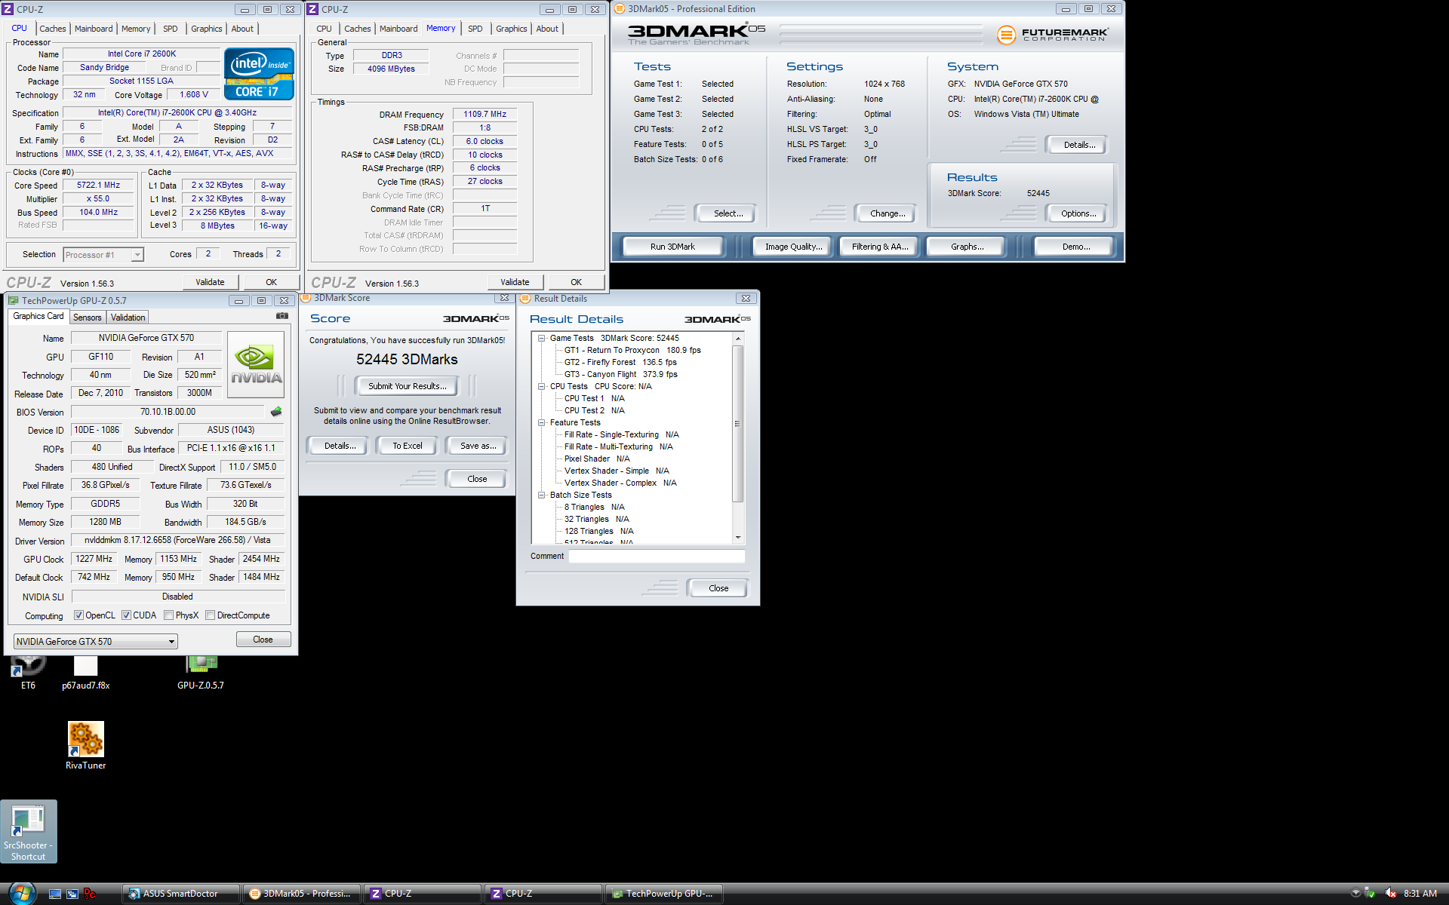Image resolution: width=1449 pixels, height=905 pixels.
Task: Click the Change button under Settings
Action: click(888, 213)
